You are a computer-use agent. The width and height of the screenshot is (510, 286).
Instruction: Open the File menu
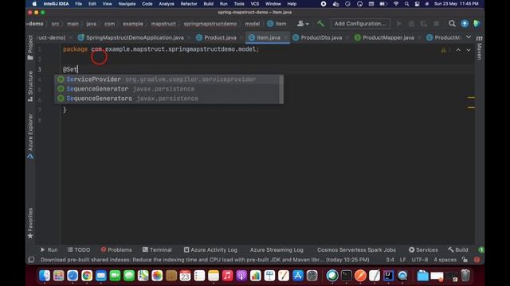tap(79, 4)
